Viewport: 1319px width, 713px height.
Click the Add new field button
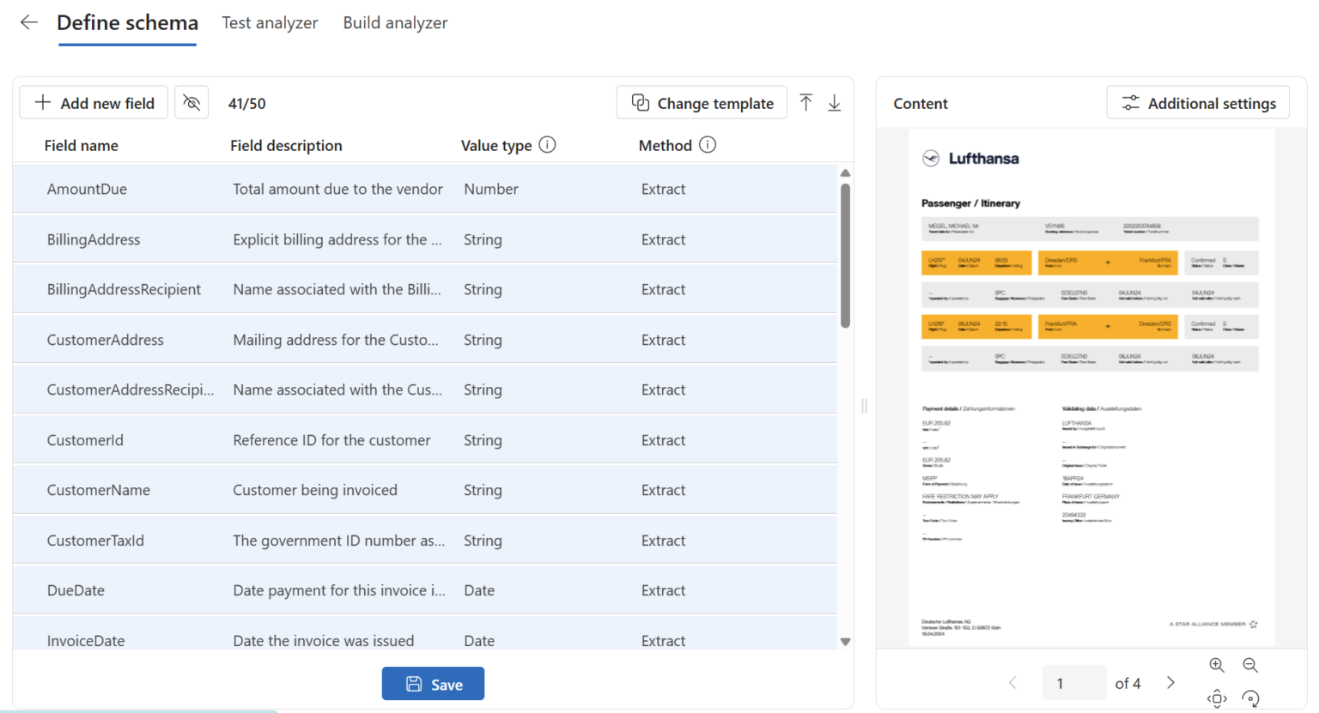94,103
